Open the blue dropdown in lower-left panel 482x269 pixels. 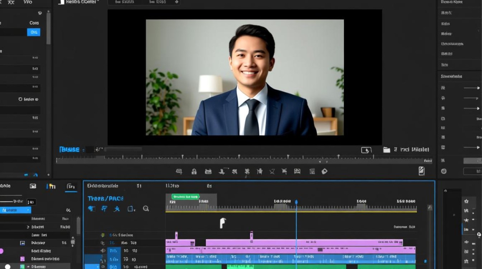(x=15, y=210)
